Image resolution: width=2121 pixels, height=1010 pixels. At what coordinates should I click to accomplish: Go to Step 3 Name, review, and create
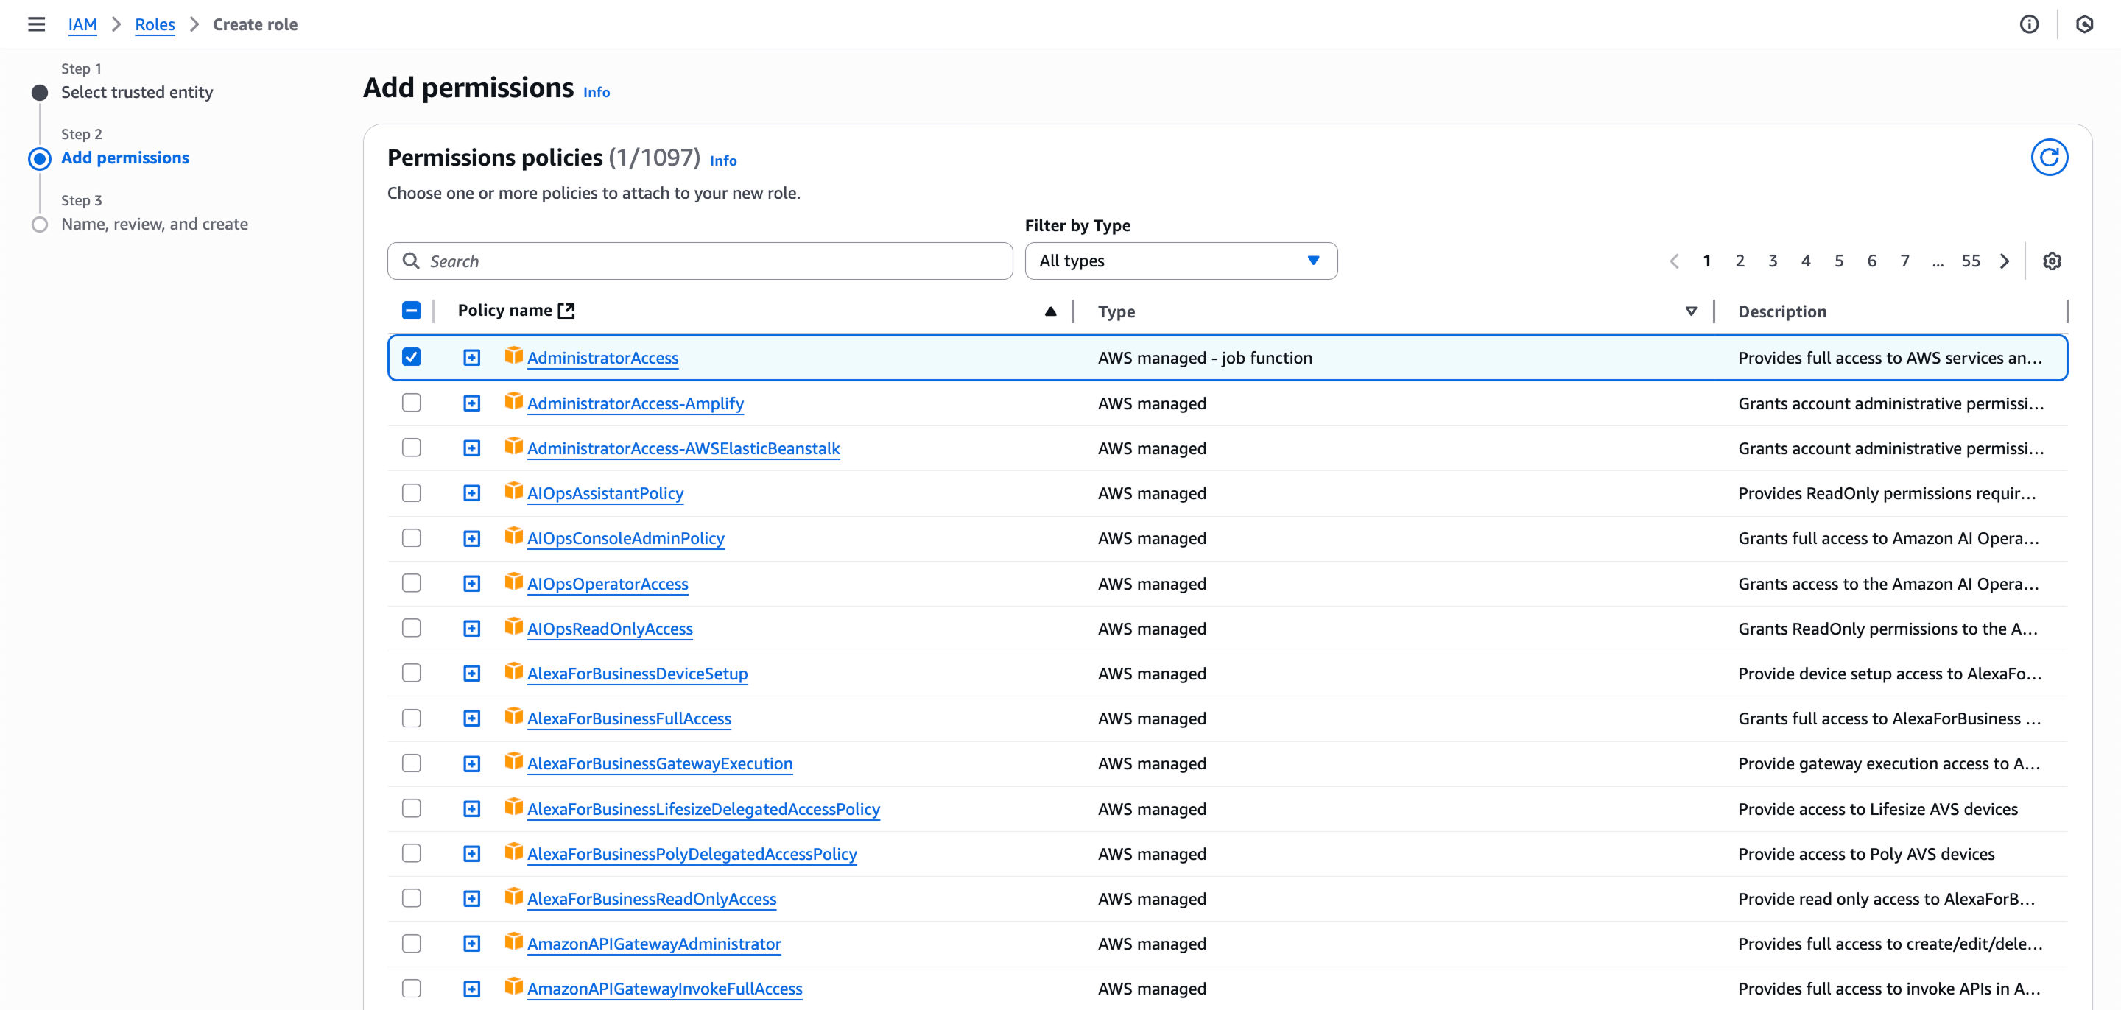coord(154,223)
